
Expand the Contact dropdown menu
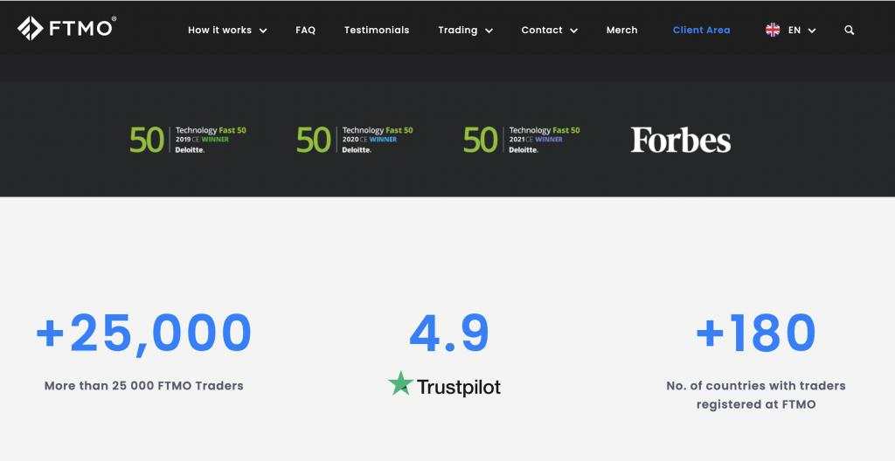(549, 31)
